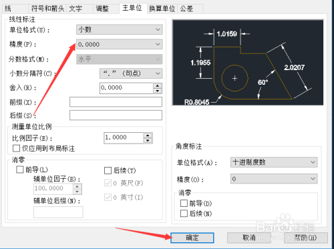The image size is (334, 249).
Task: Click the dimension preview image
Action: (x=248, y=63)
